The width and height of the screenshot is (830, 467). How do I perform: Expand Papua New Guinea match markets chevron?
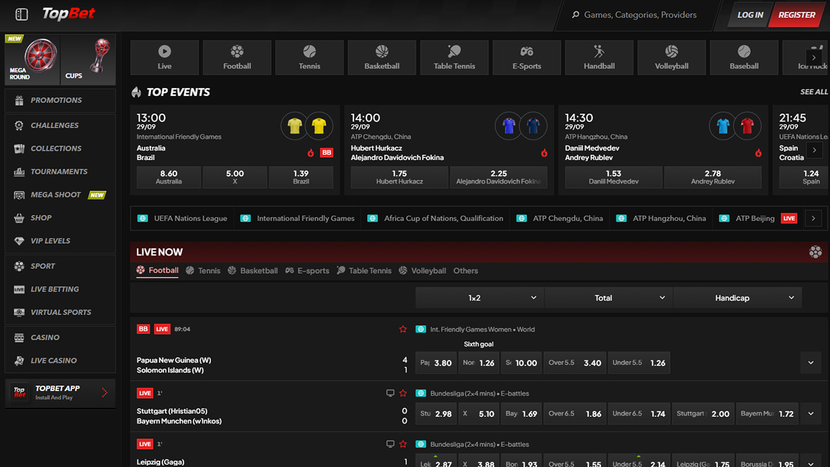click(811, 363)
